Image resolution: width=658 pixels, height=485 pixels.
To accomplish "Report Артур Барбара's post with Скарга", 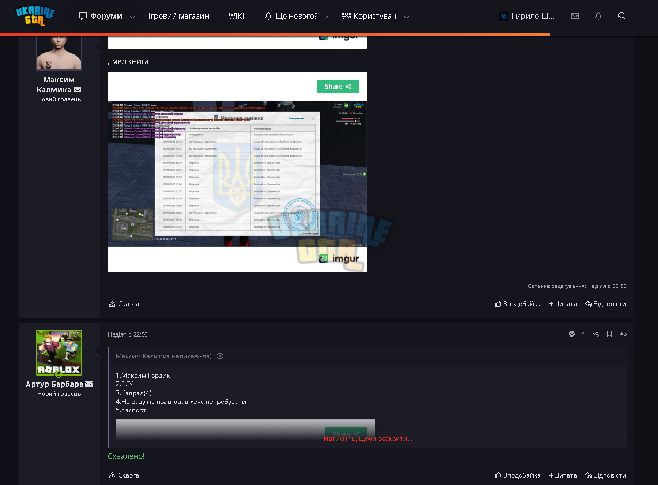I will pyautogui.click(x=124, y=475).
